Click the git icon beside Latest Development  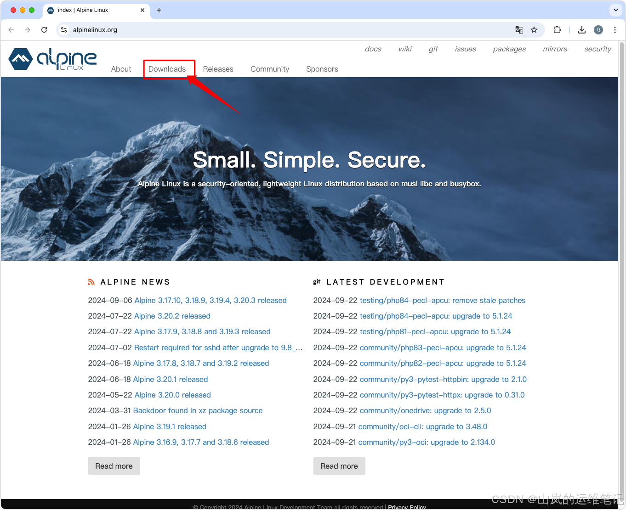coord(317,282)
